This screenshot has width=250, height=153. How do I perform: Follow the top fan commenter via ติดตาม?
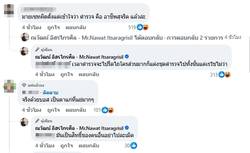pyautogui.click(x=51, y=93)
